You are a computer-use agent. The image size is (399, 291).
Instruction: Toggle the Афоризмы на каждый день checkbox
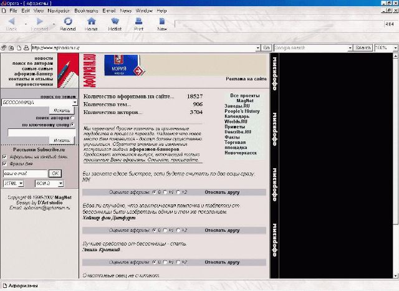[x=4, y=156]
